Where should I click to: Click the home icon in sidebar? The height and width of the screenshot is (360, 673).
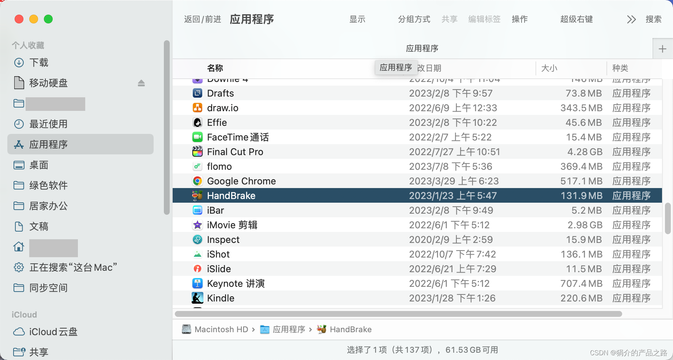(x=19, y=247)
